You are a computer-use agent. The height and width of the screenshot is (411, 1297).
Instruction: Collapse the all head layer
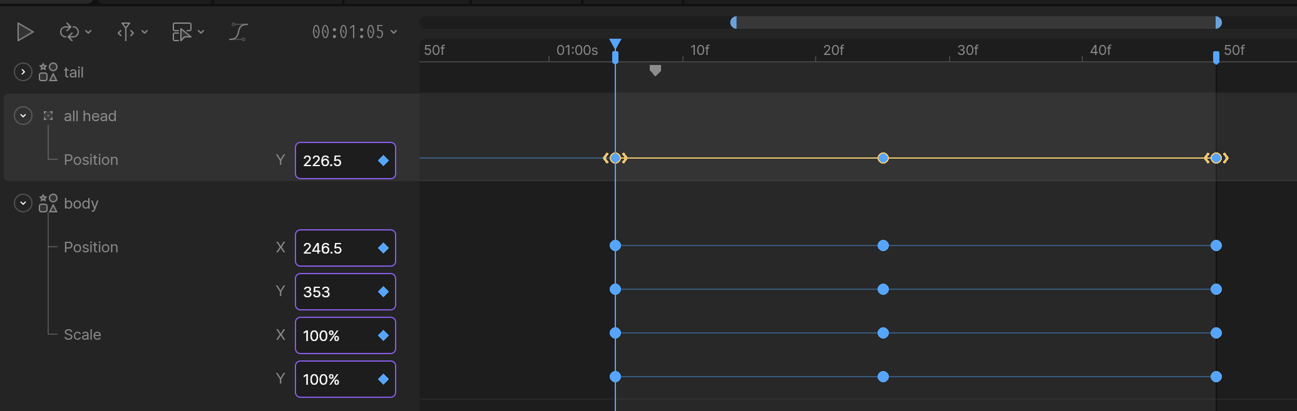point(23,116)
